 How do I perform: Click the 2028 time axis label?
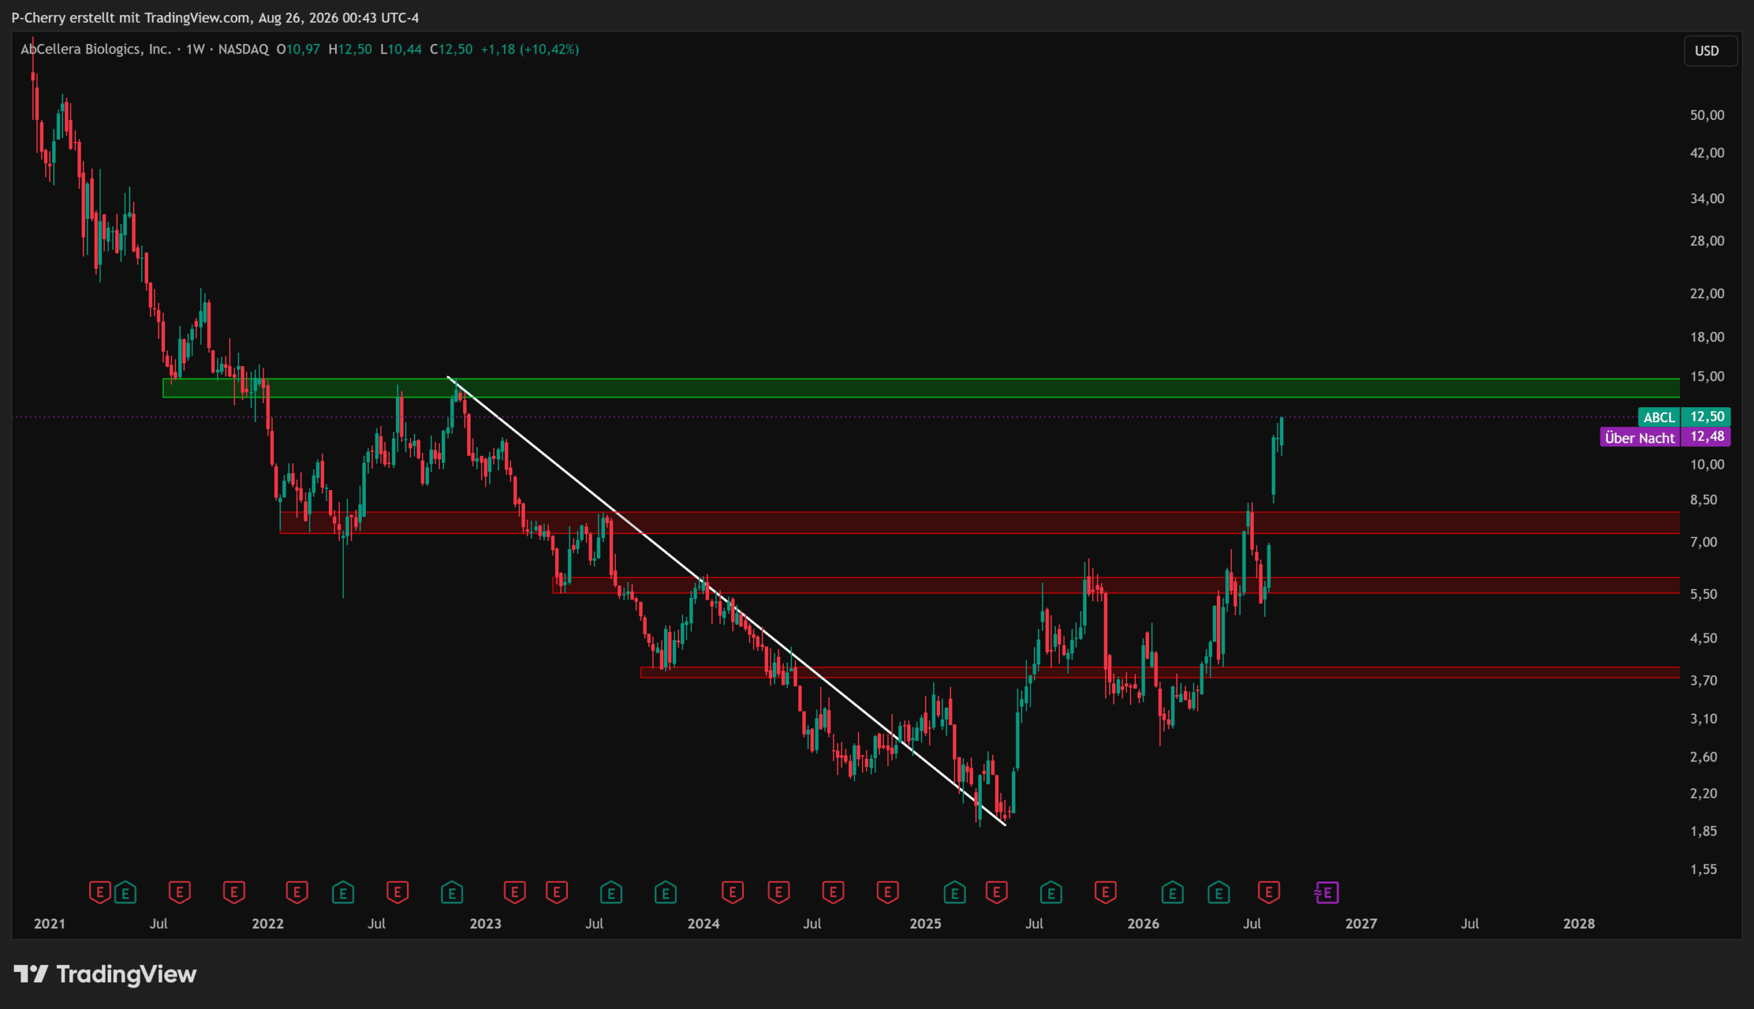pos(1579,924)
